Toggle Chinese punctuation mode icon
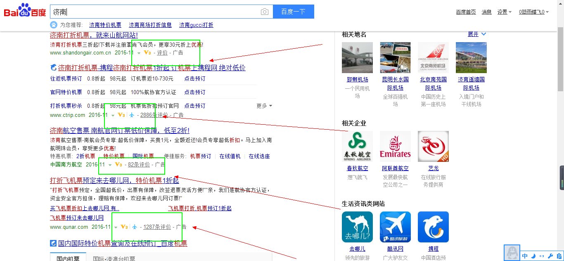Image resolution: width=564 pixels, height=261 pixels. coord(542,256)
